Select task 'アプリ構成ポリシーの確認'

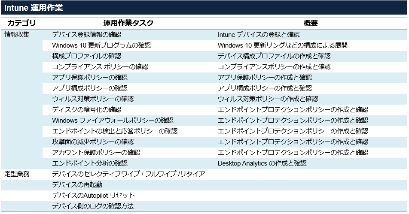tap(90, 88)
